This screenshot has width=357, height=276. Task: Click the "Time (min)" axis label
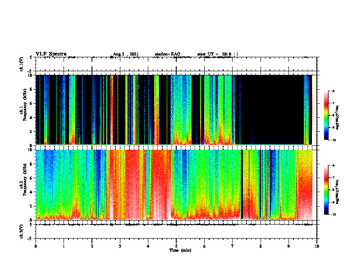point(180,250)
